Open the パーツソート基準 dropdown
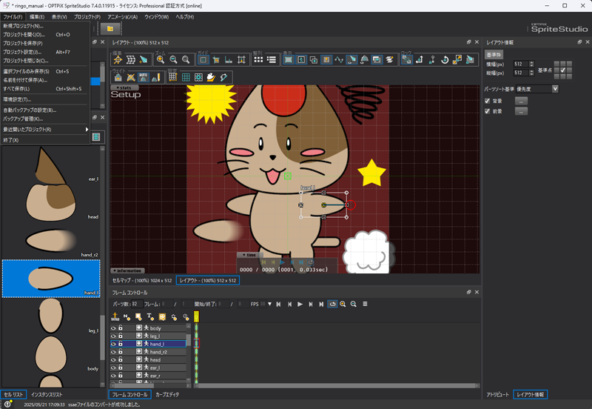This screenshot has height=409, width=592. [537, 89]
